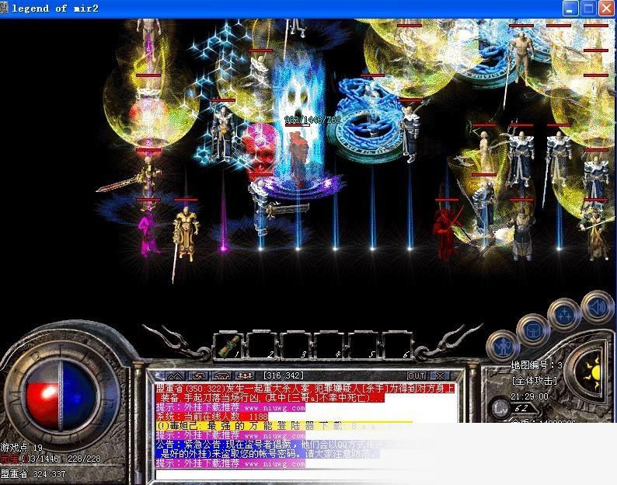Open the character status round button
Screen dimensions: 617x485
pos(503,346)
